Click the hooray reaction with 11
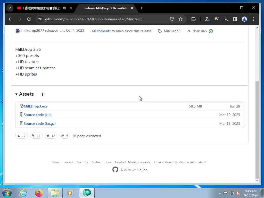Viewport: 264px width, 198px height. click(x=36, y=136)
